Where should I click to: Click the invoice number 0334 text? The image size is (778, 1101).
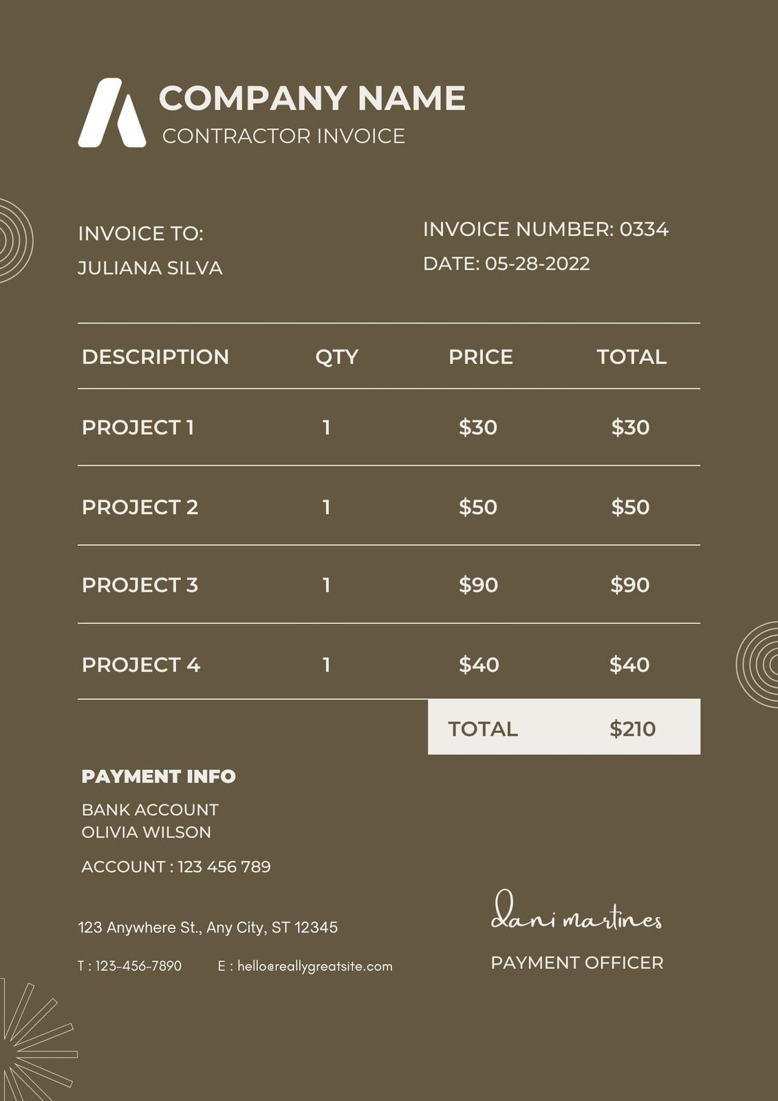tap(644, 229)
